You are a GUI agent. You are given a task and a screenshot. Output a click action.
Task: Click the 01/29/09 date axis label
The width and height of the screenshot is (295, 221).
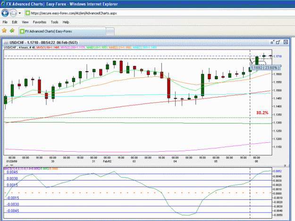click(12, 161)
